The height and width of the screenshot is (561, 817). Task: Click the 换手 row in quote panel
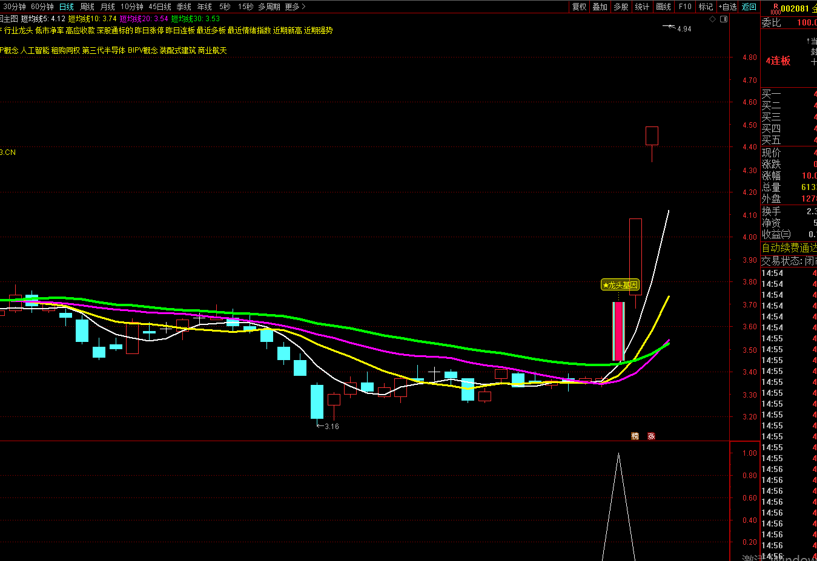(789, 211)
